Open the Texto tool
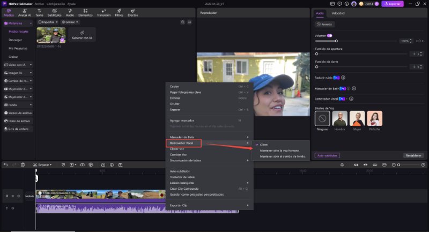Screen dimensions: 429x232 tap(39, 12)
